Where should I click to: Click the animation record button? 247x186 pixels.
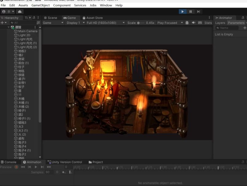pyautogui.click(x=16, y=167)
